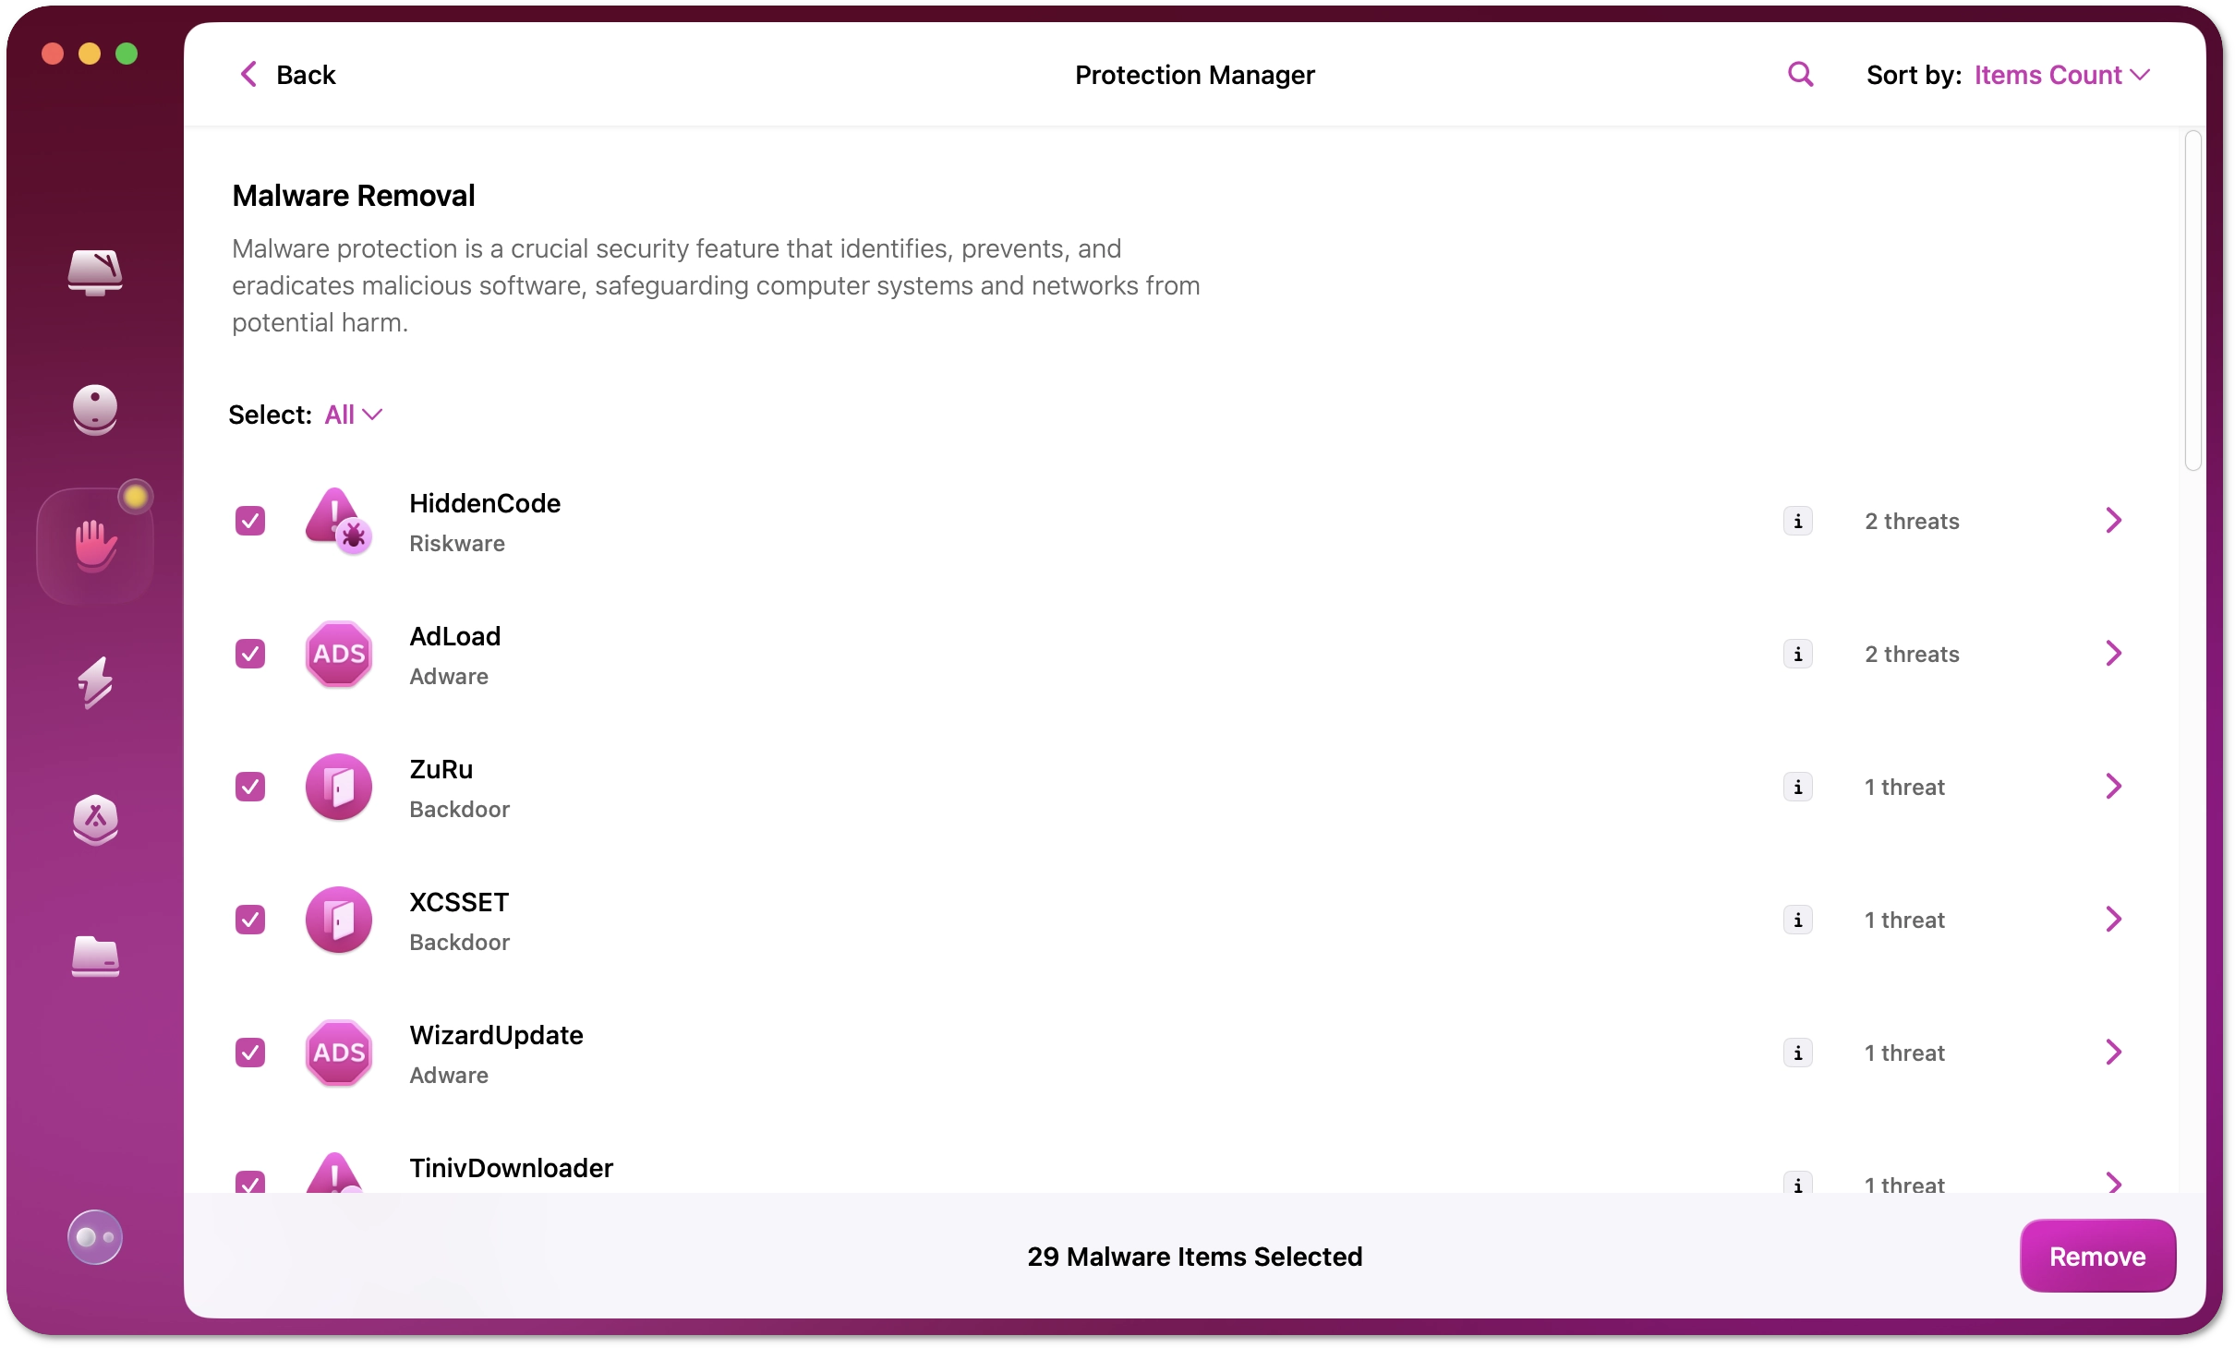
Task: Open the Sort by Items Count dropdown
Action: point(2061,75)
